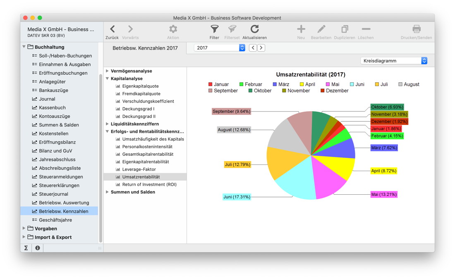The height and width of the screenshot is (279, 455).
Task: Click the Neu plus icon
Action: pos(301,29)
